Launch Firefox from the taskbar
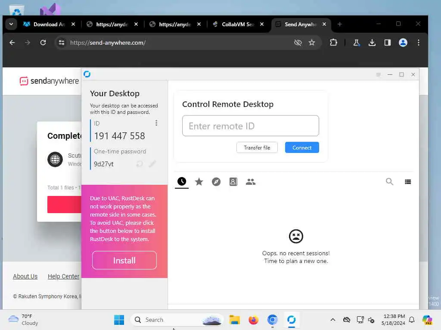The width and height of the screenshot is (441, 330). [253, 320]
